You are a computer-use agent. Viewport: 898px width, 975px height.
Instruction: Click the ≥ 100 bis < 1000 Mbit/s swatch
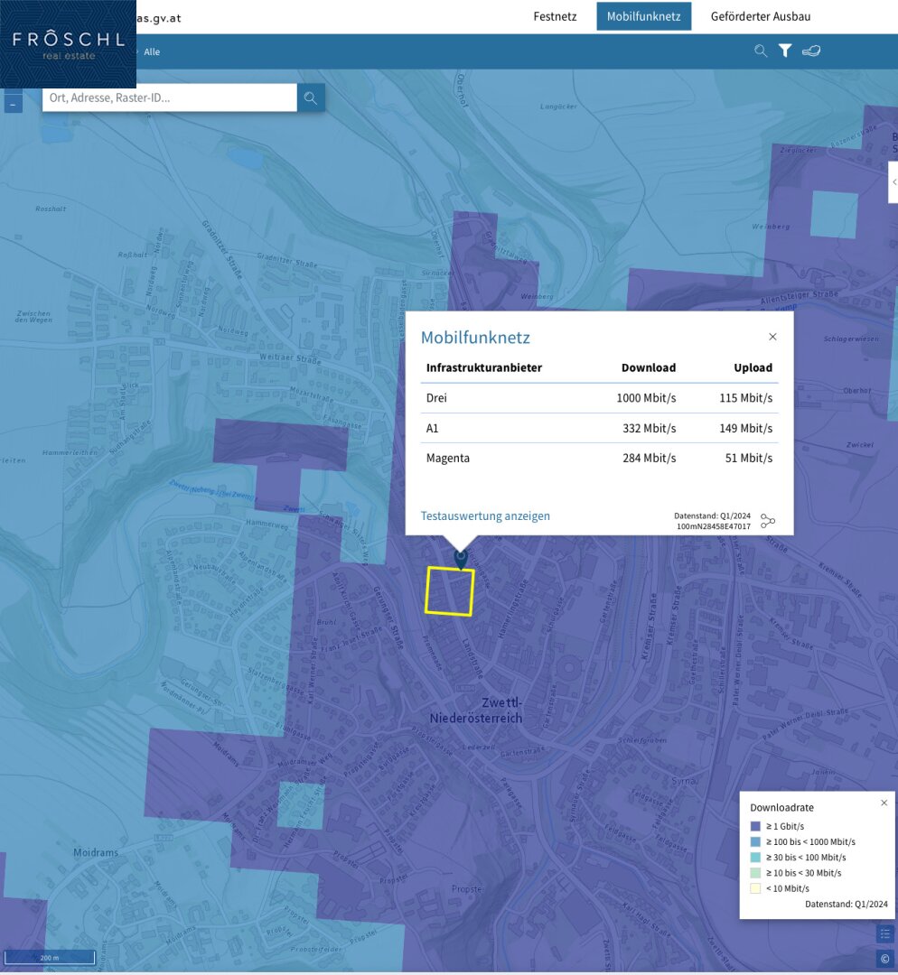click(x=755, y=842)
